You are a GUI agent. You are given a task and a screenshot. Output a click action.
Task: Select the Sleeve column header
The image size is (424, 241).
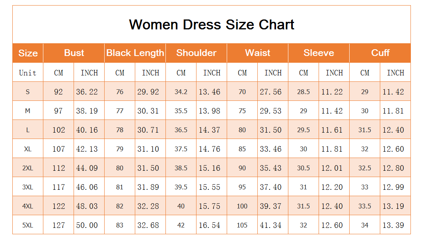(319, 53)
